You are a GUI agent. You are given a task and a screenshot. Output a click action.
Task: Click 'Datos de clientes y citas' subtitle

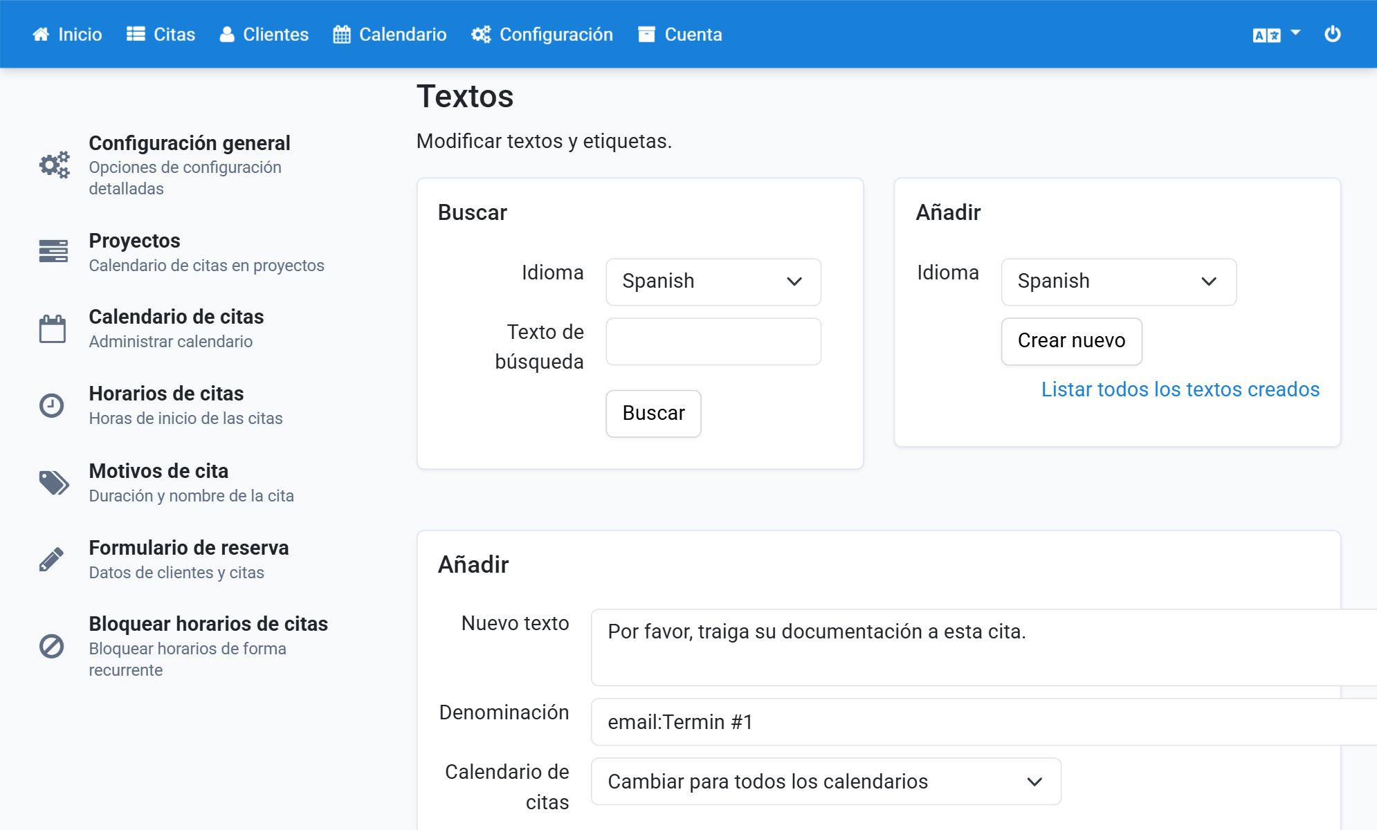pos(176,573)
